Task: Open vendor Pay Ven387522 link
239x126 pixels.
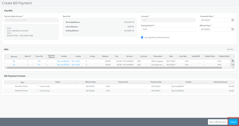Action: pyautogui.click(x=64, y=65)
